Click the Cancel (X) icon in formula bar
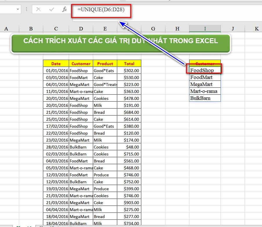The height and width of the screenshot is (227, 262). (x=38, y=10)
